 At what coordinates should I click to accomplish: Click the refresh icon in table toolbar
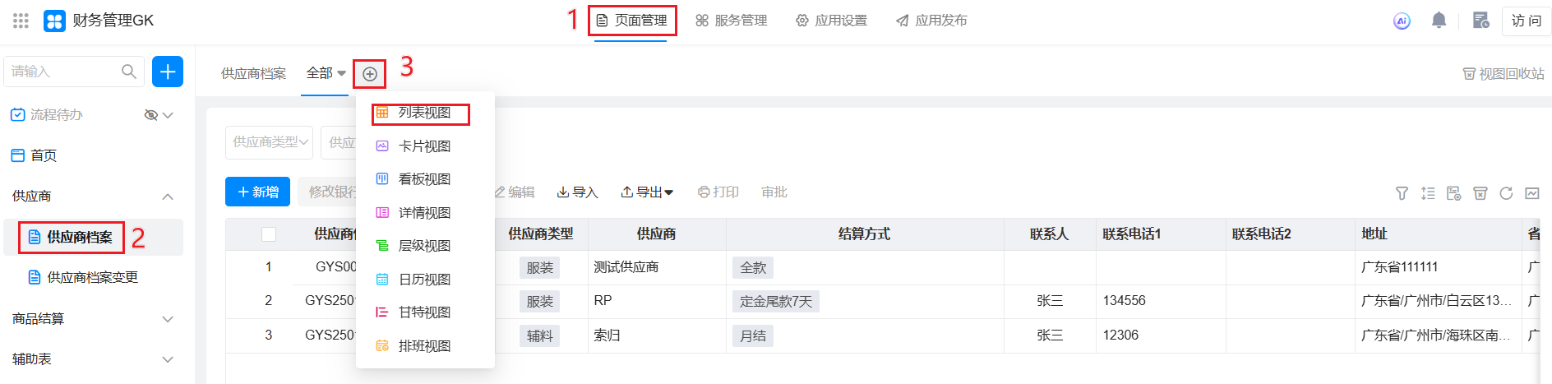[1506, 193]
